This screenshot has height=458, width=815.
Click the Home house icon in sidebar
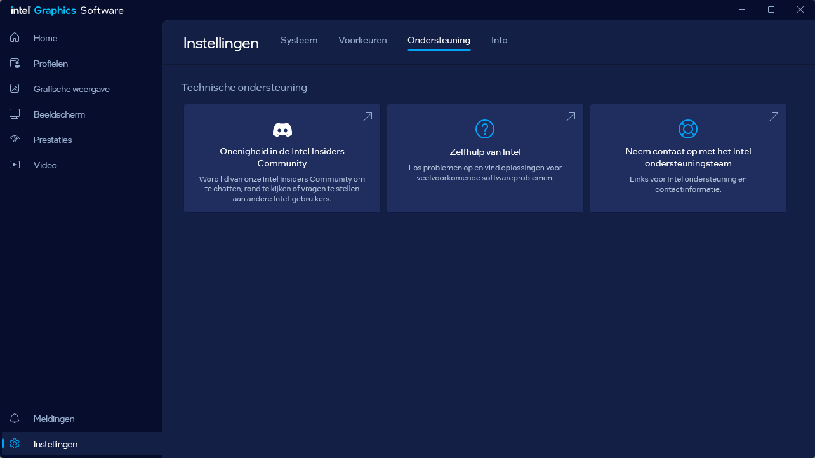[x=15, y=38]
